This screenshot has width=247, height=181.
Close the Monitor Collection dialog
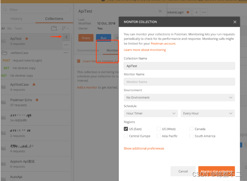pyautogui.click(x=235, y=22)
